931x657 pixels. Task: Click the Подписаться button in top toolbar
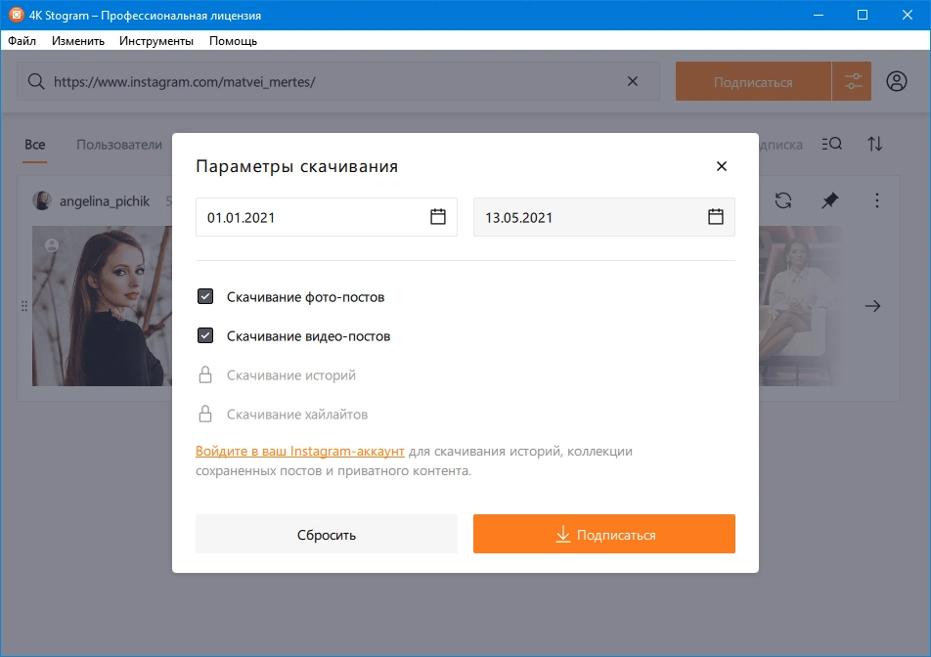(753, 81)
